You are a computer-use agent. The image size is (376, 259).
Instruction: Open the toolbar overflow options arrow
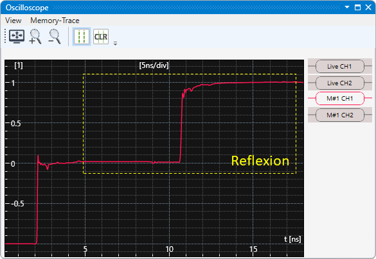115,44
